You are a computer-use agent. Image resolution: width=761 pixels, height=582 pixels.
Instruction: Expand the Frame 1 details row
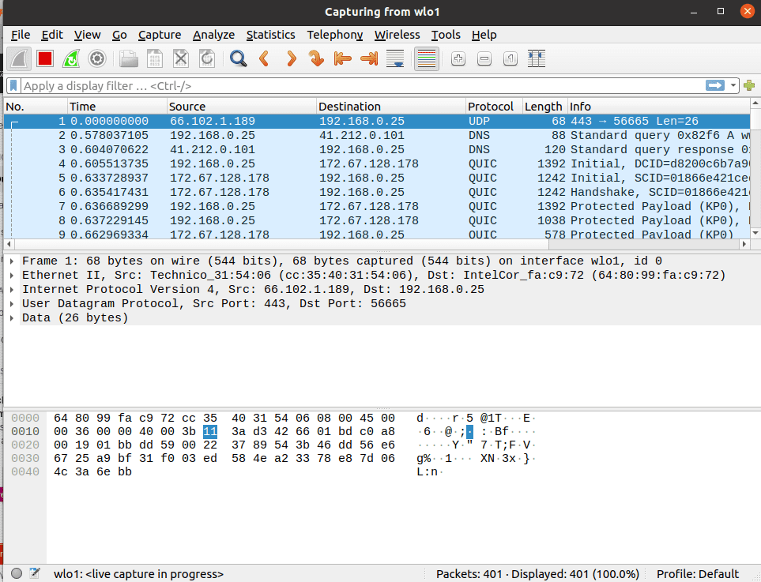pyautogui.click(x=12, y=261)
